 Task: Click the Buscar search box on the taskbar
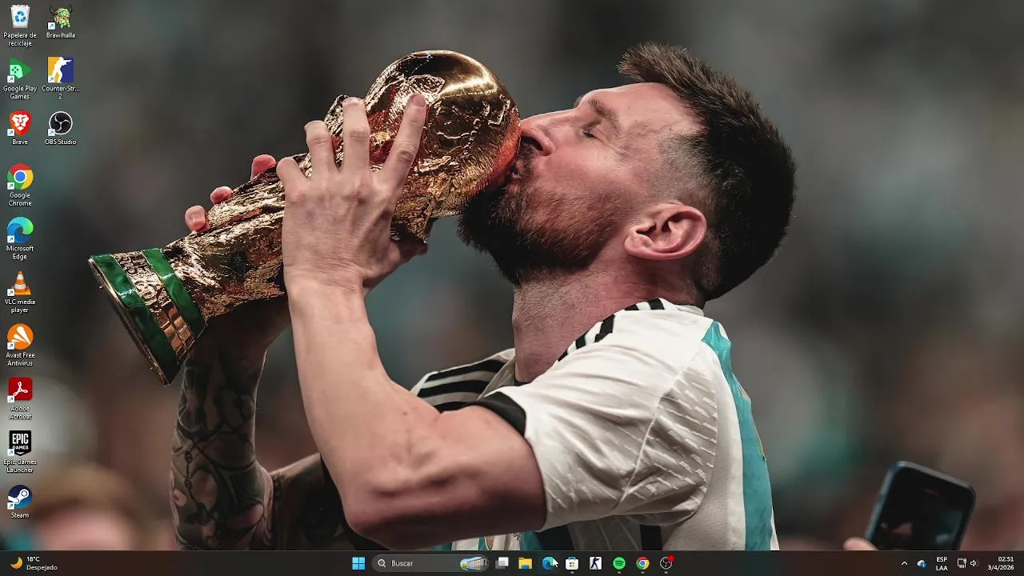[x=431, y=563]
